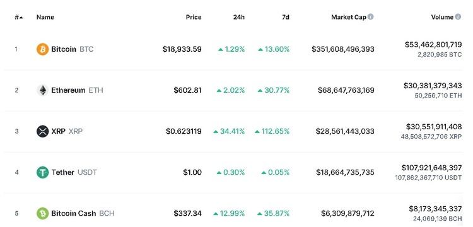
Task: Sort the table by Name column
Action: point(45,17)
